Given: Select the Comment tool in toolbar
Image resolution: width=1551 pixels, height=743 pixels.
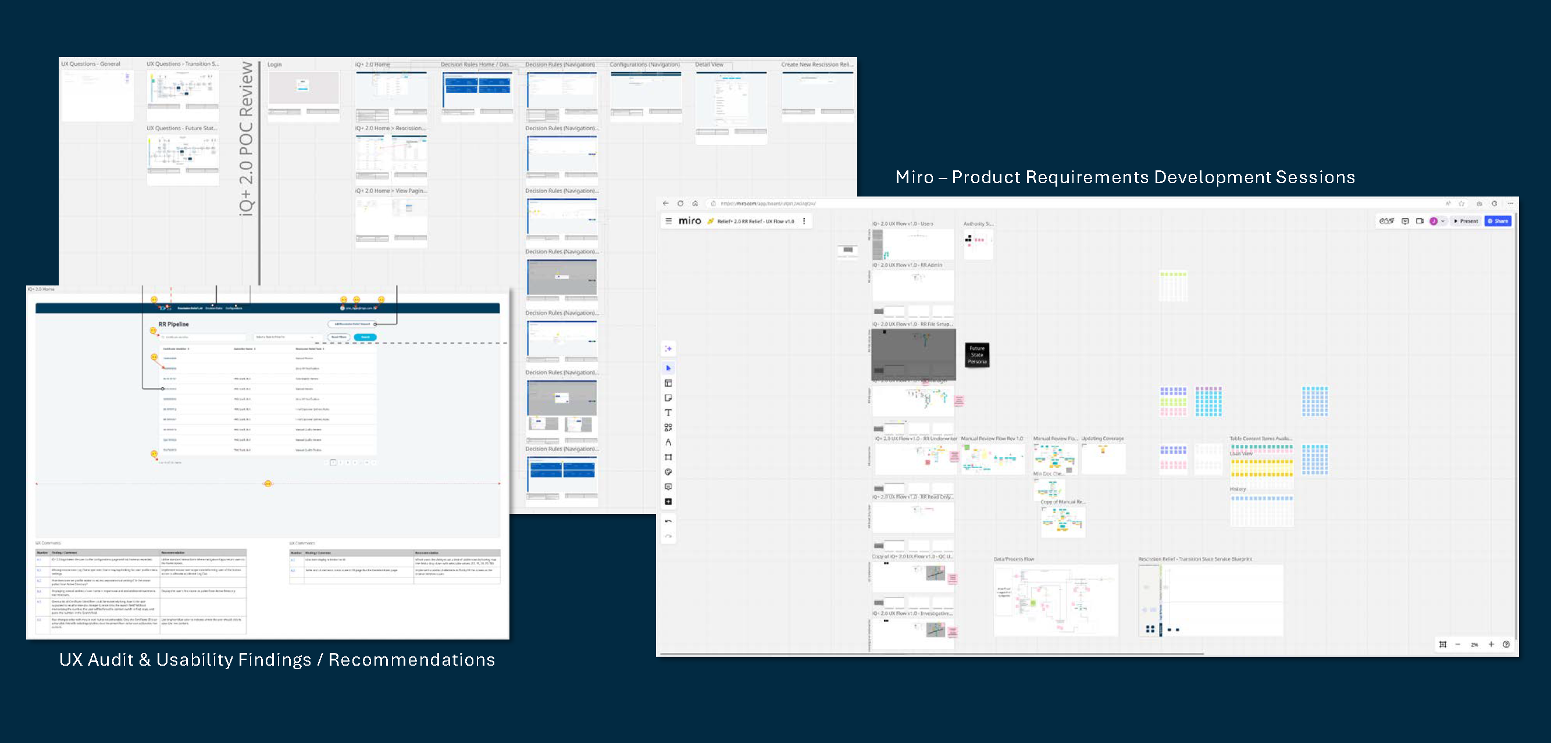Looking at the screenshot, I should click(x=668, y=487).
